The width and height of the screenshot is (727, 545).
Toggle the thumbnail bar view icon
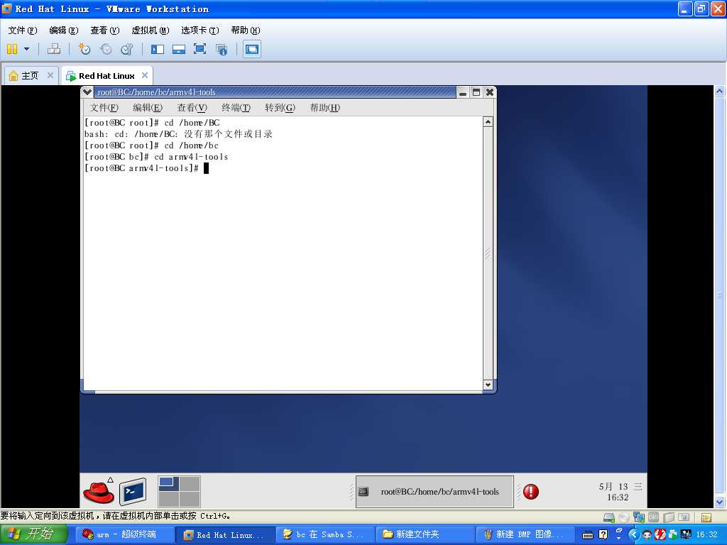178,49
